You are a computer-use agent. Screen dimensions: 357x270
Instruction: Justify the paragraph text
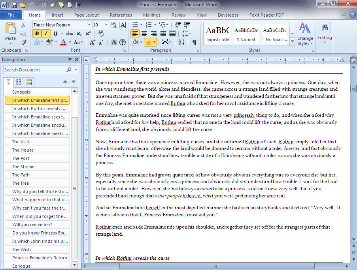163,34
